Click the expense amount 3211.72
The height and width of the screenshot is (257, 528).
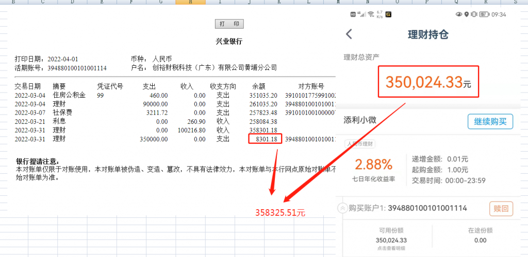(157, 113)
